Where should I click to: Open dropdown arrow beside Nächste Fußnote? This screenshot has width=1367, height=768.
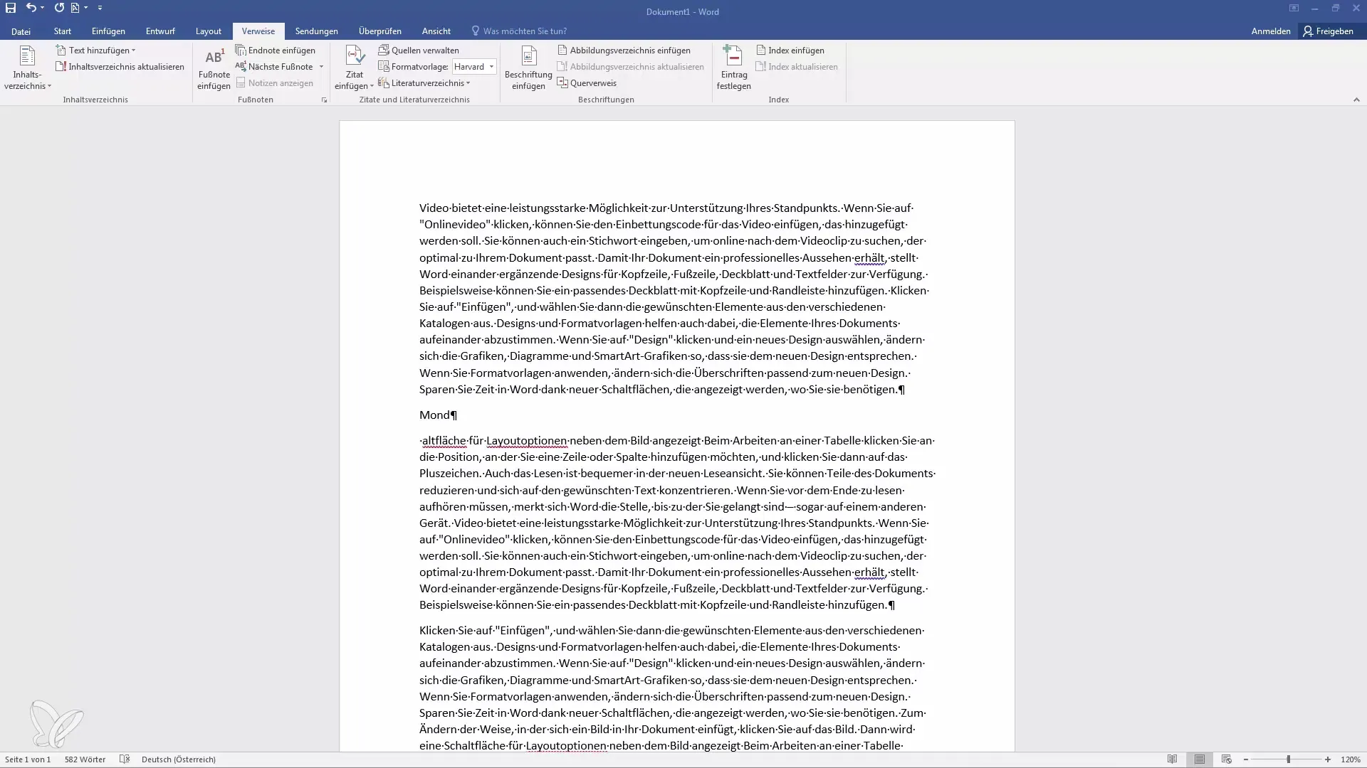[321, 67]
